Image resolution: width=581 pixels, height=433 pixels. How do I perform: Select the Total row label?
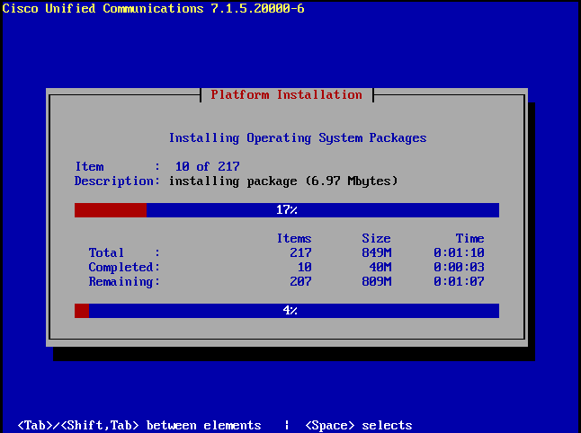tap(106, 253)
